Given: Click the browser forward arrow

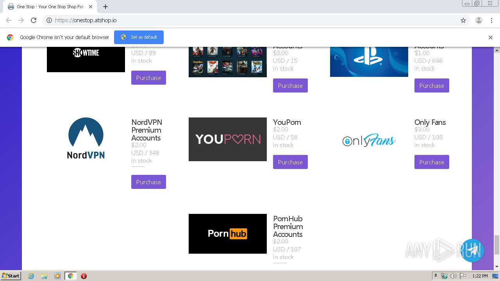Looking at the screenshot, I should point(21,20).
